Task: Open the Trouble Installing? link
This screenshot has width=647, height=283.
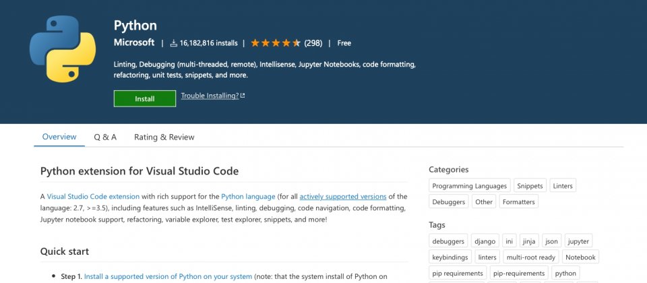Action: (x=210, y=96)
